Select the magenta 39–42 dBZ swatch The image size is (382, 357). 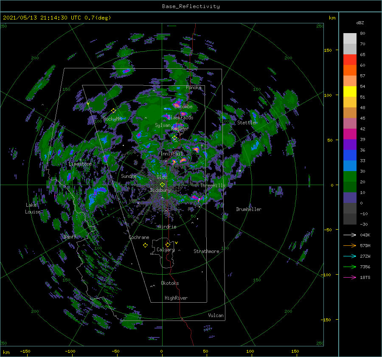click(350, 134)
